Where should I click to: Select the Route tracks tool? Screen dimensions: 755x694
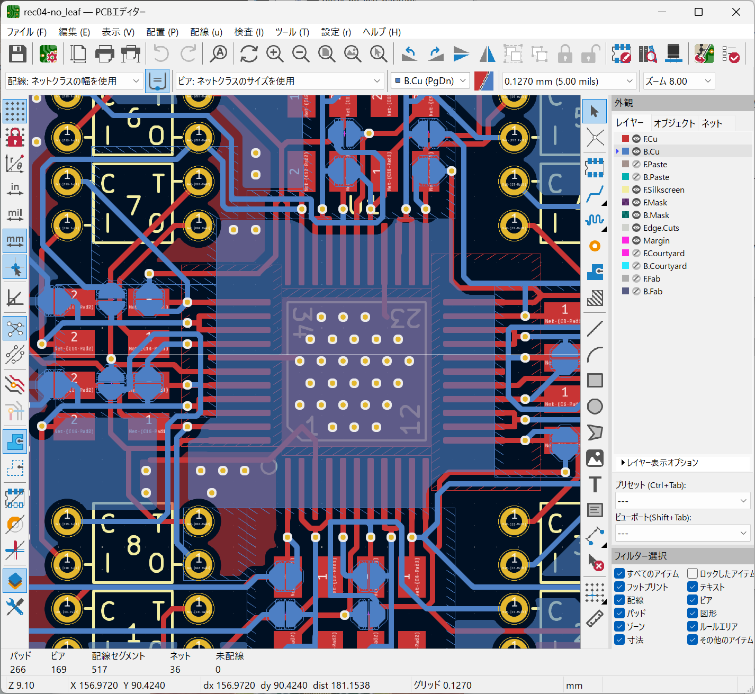tap(595, 194)
